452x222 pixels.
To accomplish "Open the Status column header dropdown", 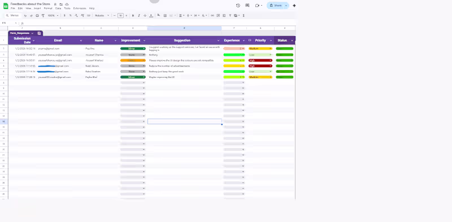I will (292, 41).
